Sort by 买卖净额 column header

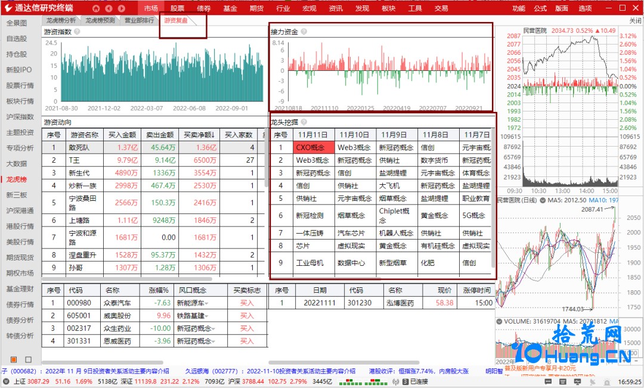[x=199, y=135]
